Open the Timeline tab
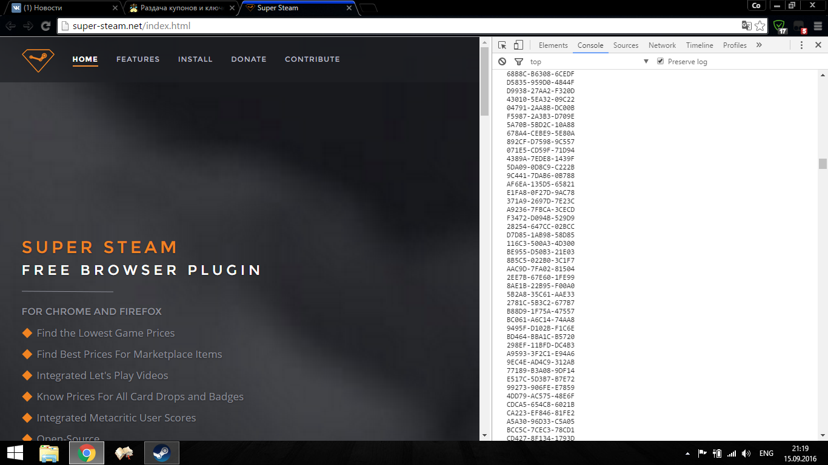 tap(699, 45)
